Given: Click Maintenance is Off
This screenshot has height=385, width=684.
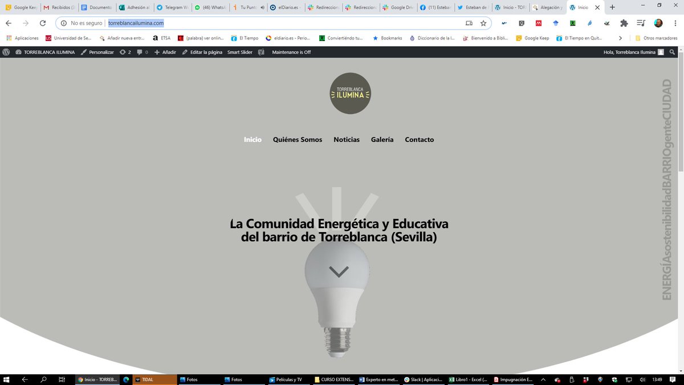Looking at the screenshot, I should tap(291, 52).
